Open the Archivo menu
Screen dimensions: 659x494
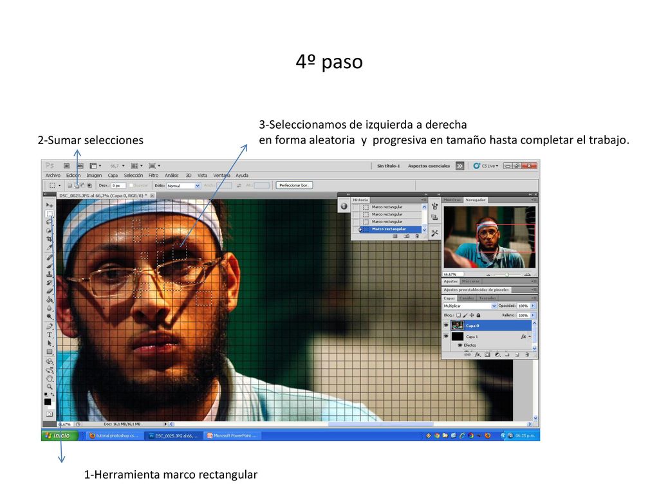pos(53,175)
